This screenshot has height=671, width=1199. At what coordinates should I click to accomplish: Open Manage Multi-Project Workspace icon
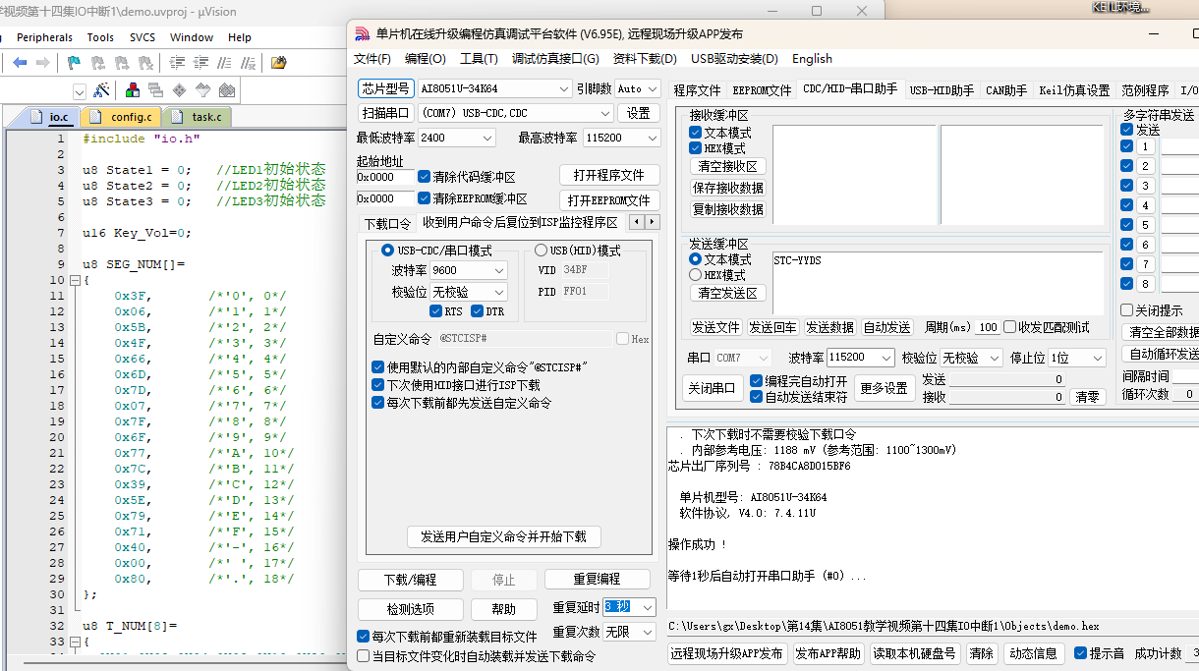click(155, 90)
